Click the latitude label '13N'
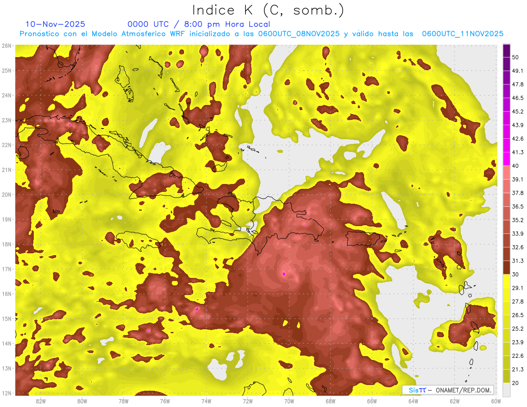 coord(7,368)
